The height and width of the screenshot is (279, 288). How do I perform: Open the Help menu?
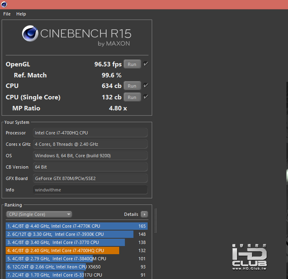21,14
